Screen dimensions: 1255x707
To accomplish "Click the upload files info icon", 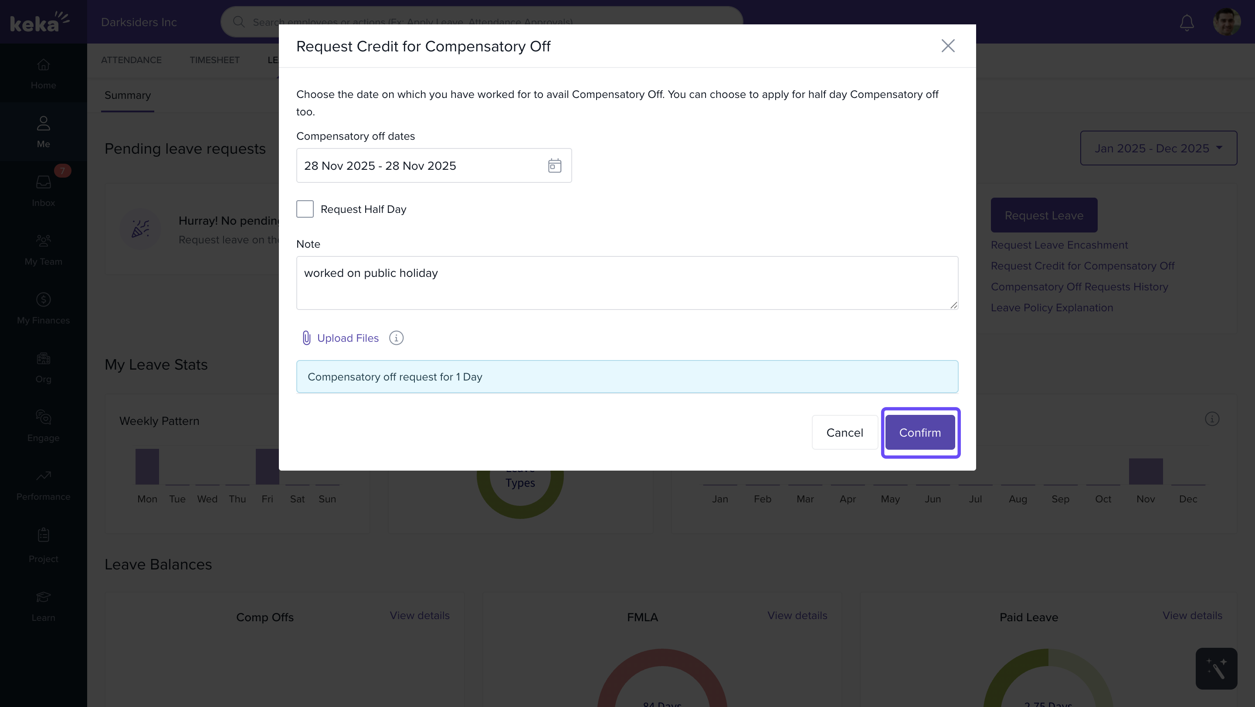I will pos(396,338).
